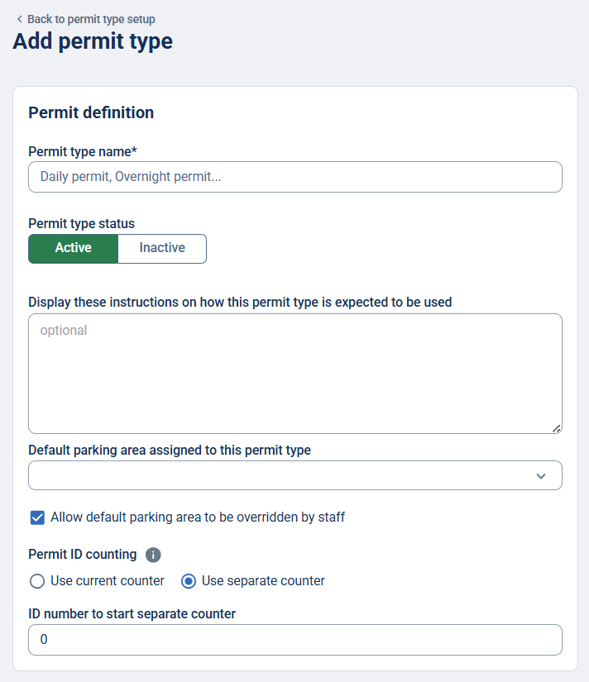This screenshot has width=589, height=682.
Task: Click the back chevron arrow icon
Action: click(19, 19)
